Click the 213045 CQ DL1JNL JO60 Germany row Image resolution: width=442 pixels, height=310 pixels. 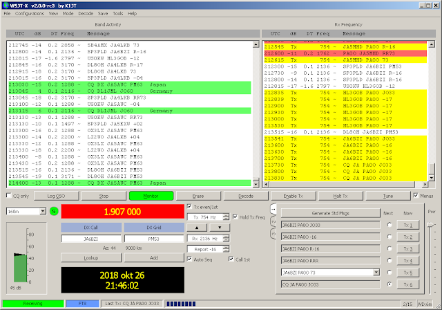point(130,91)
